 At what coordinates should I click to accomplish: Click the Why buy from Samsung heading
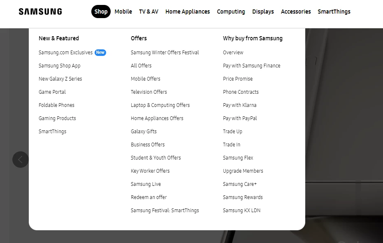point(253,38)
